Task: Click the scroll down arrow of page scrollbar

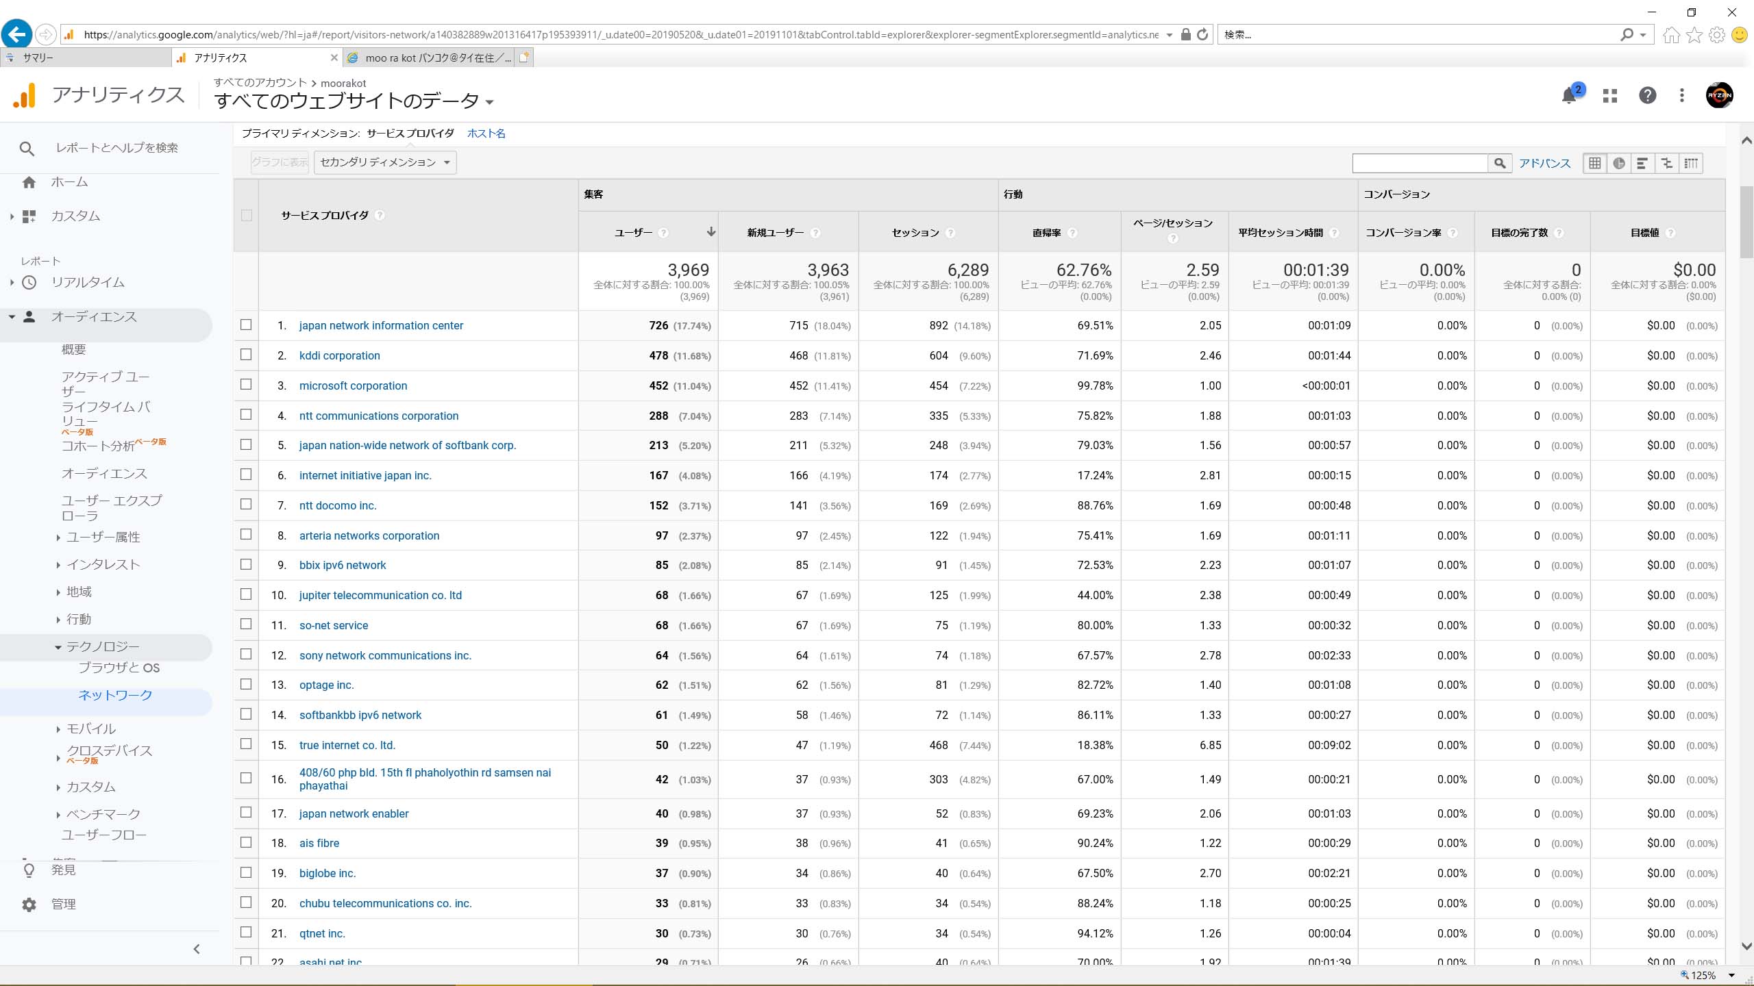Action: (1746, 946)
